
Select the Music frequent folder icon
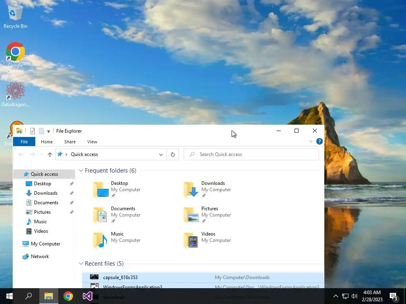[x=100, y=240]
